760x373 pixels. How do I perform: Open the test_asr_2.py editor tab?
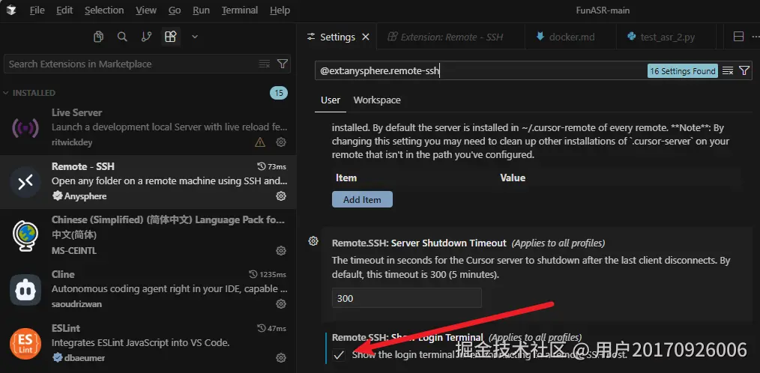pyautogui.click(x=667, y=37)
